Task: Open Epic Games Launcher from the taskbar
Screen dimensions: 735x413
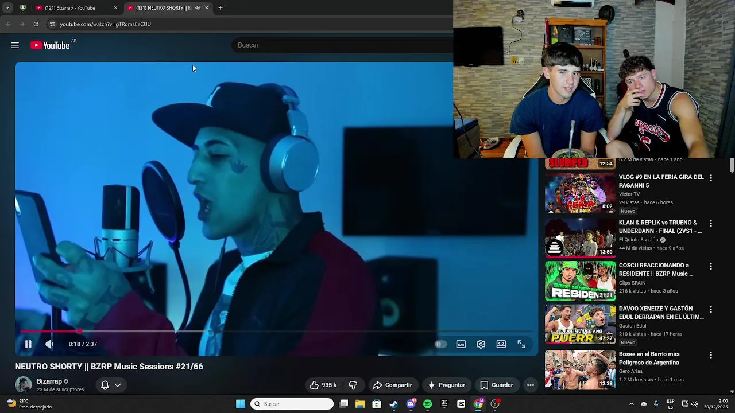Action: [x=444, y=404]
